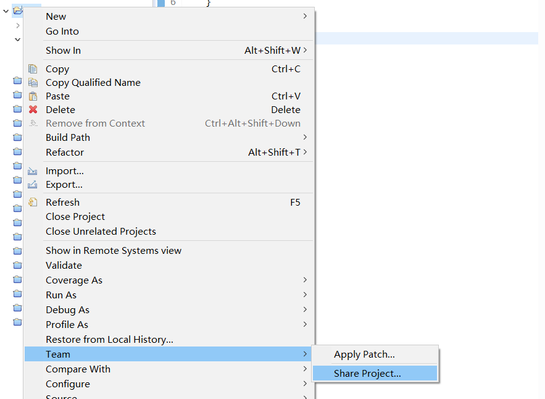Image resolution: width=545 pixels, height=399 pixels.
Task: Click the Copy Qualified Name icon
Action: 33,82
